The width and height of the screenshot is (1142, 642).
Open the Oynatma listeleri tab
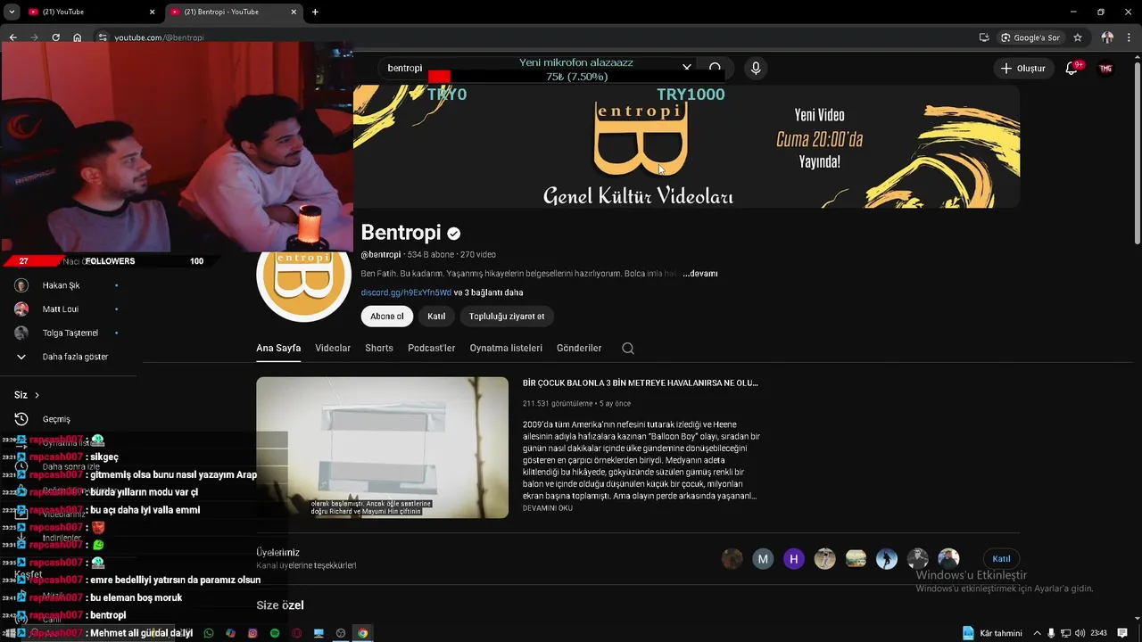(506, 348)
